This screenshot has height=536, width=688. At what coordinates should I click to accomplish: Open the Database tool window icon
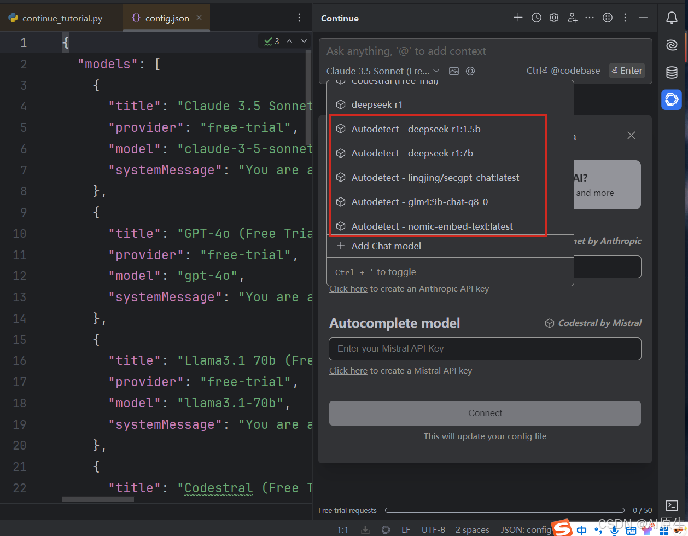[x=672, y=72]
